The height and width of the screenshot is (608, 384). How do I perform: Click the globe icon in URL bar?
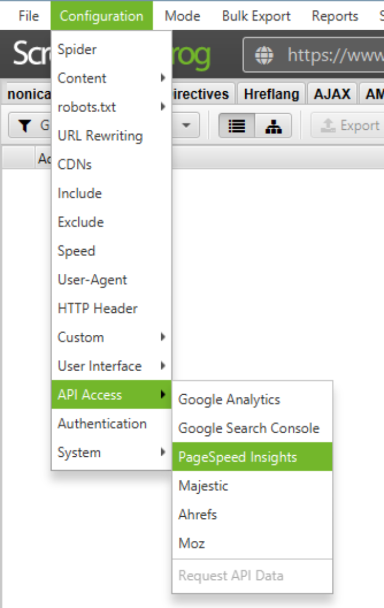pyautogui.click(x=264, y=55)
